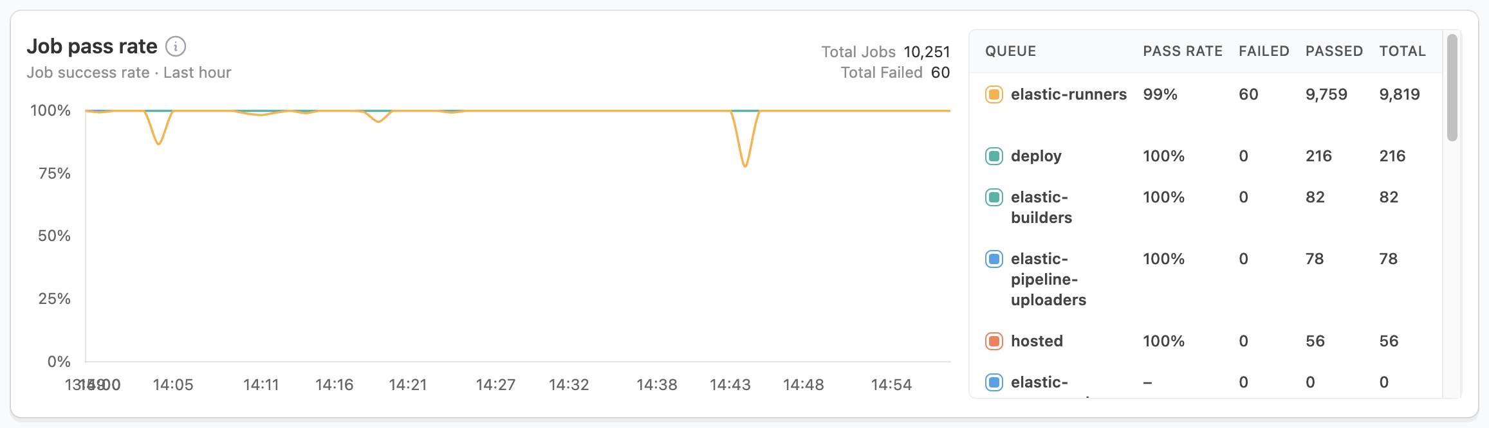Sort the table by PASS RATE

click(x=1182, y=51)
